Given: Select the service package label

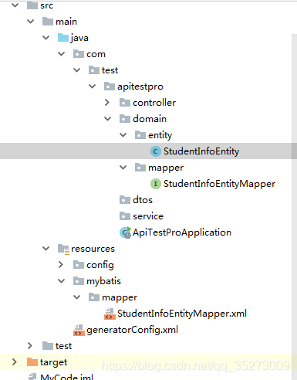Looking at the screenshot, I should click(148, 216).
